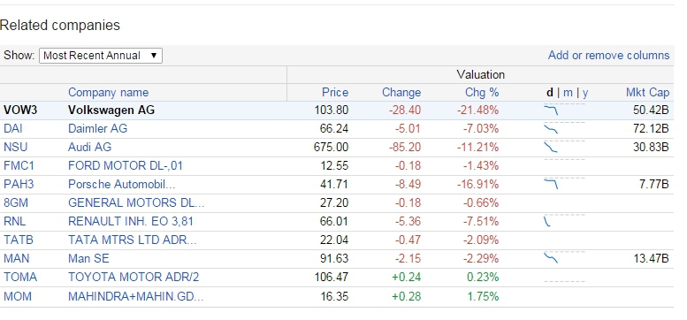Sort table by Mkt Cap column
Viewport: 687px width, 320px height.
click(647, 92)
